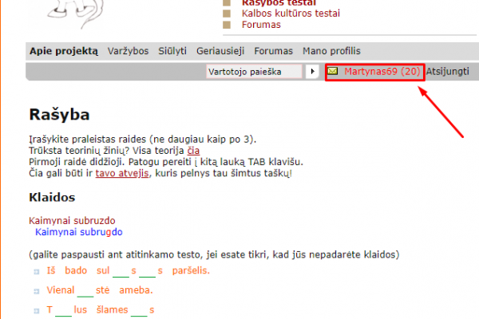Click the word 'ameba.'

click(136, 290)
